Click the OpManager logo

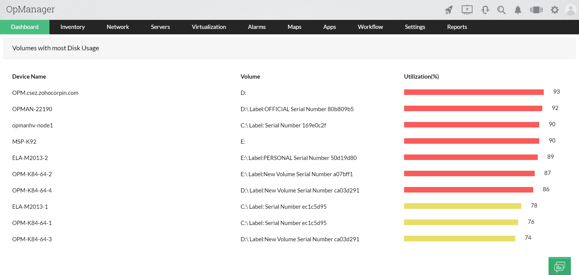click(30, 9)
